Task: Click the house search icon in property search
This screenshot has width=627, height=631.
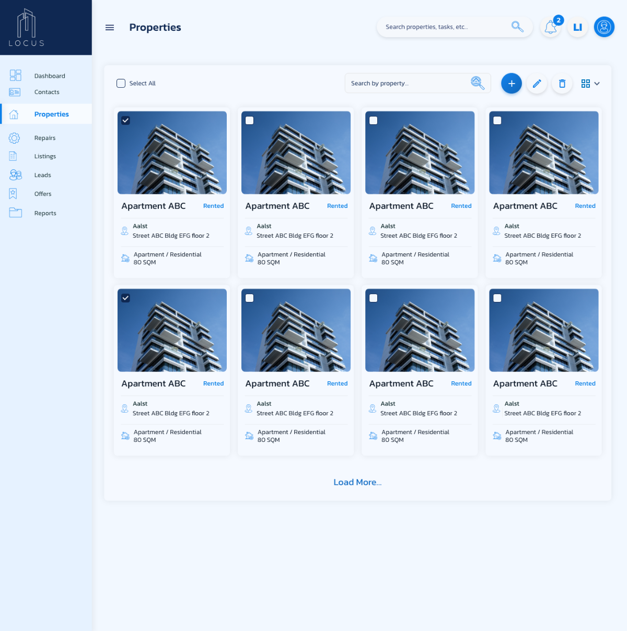Action: (478, 83)
